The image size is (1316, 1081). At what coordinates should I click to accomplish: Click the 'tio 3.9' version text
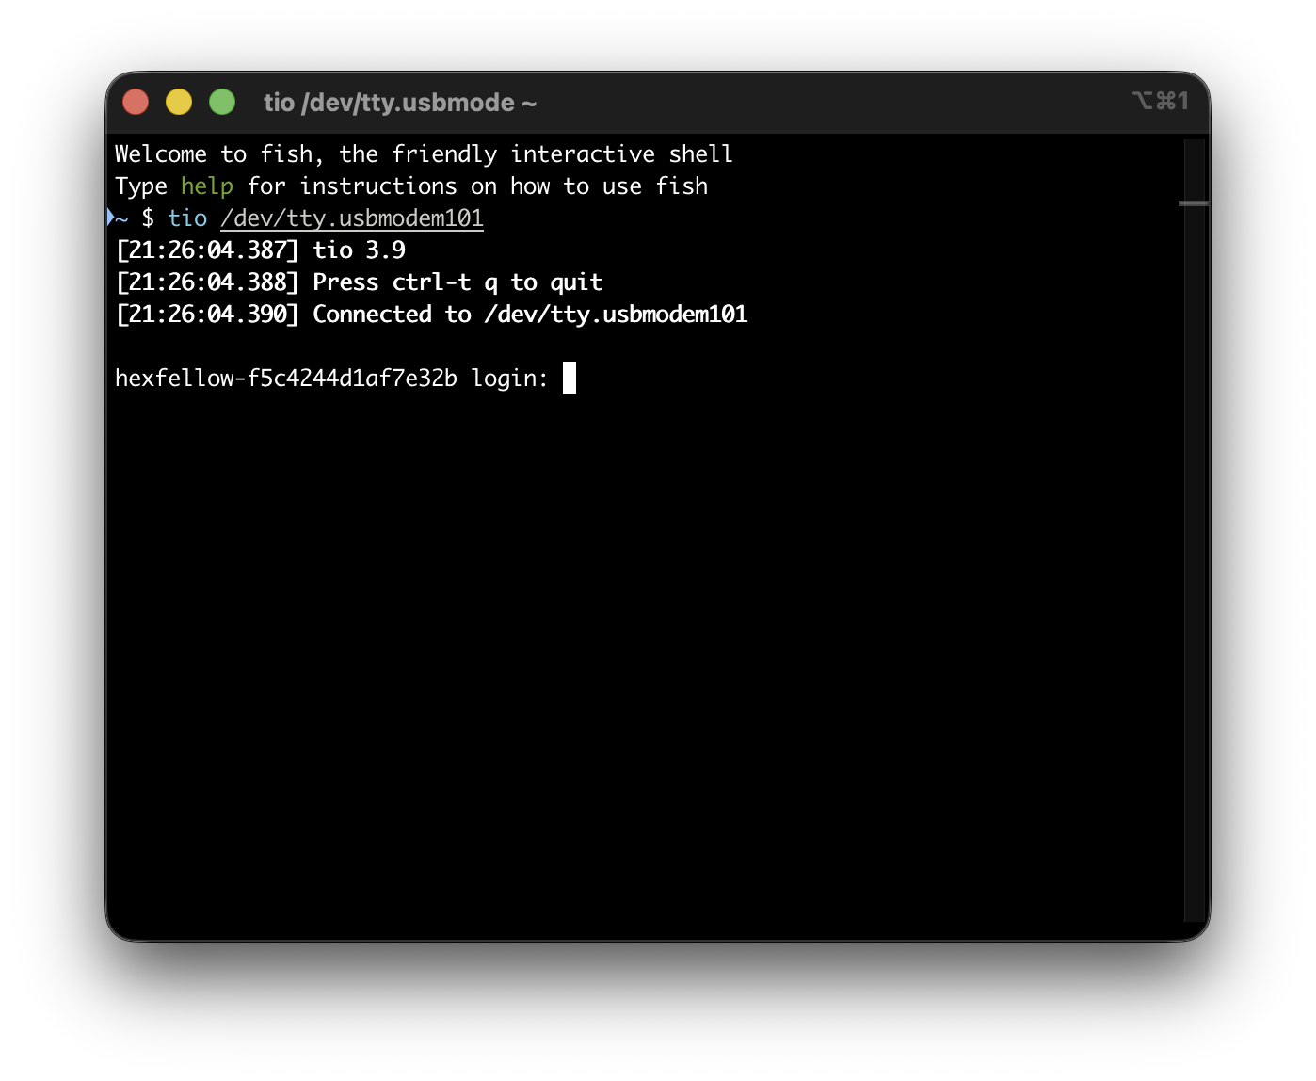(359, 250)
